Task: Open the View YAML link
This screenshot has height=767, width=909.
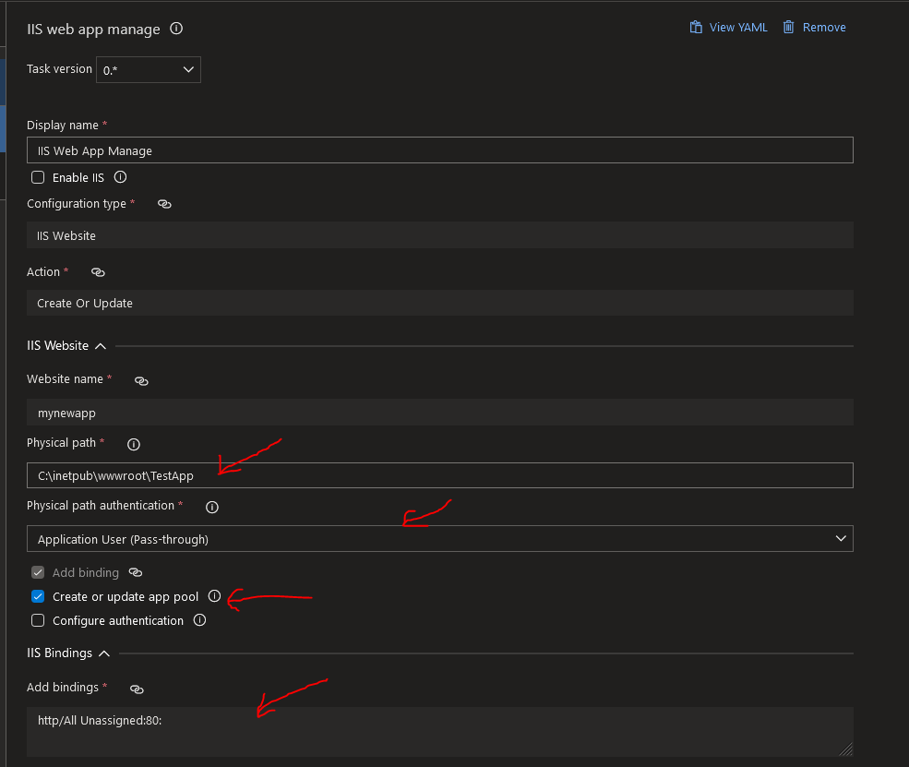Action: pos(738,28)
